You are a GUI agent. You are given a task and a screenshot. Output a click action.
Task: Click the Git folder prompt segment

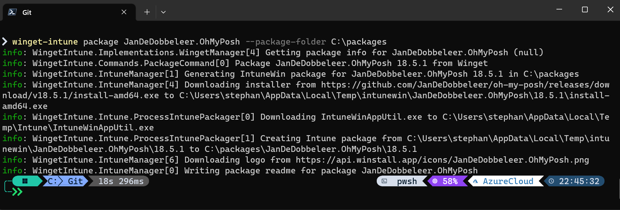pyautogui.click(x=75, y=181)
